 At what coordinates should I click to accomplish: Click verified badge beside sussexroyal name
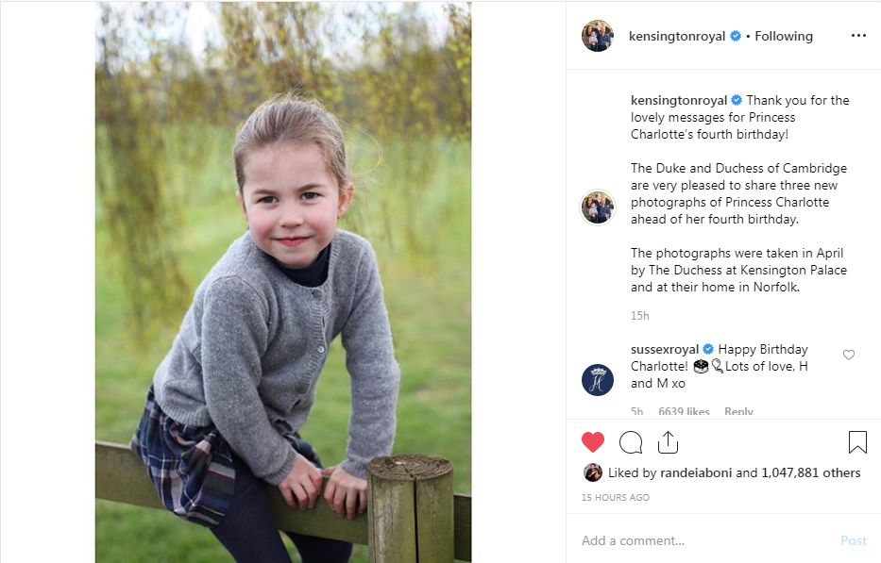point(708,350)
